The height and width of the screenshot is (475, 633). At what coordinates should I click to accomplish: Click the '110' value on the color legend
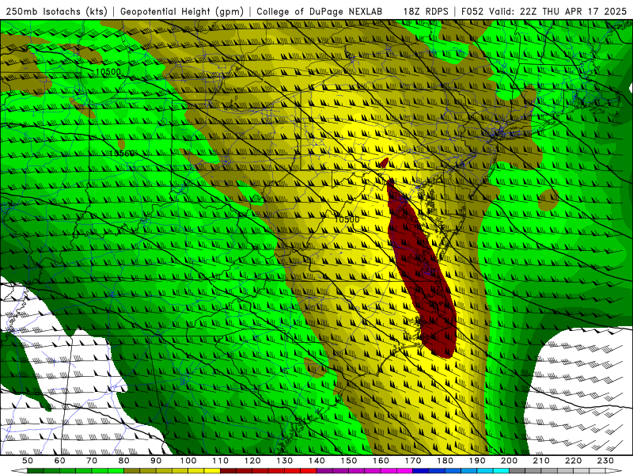(221, 461)
